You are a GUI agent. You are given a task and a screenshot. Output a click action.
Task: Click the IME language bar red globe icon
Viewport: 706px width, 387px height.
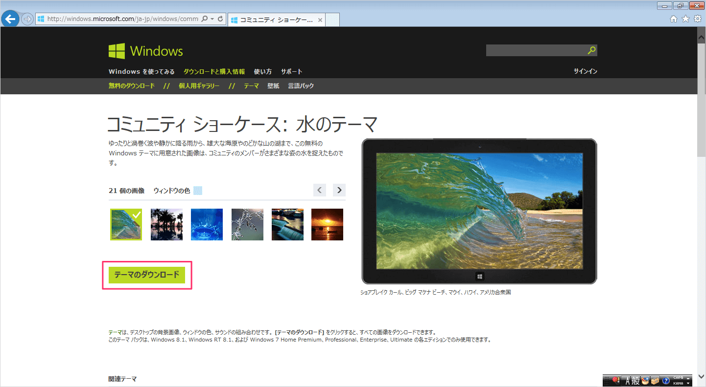point(616,380)
